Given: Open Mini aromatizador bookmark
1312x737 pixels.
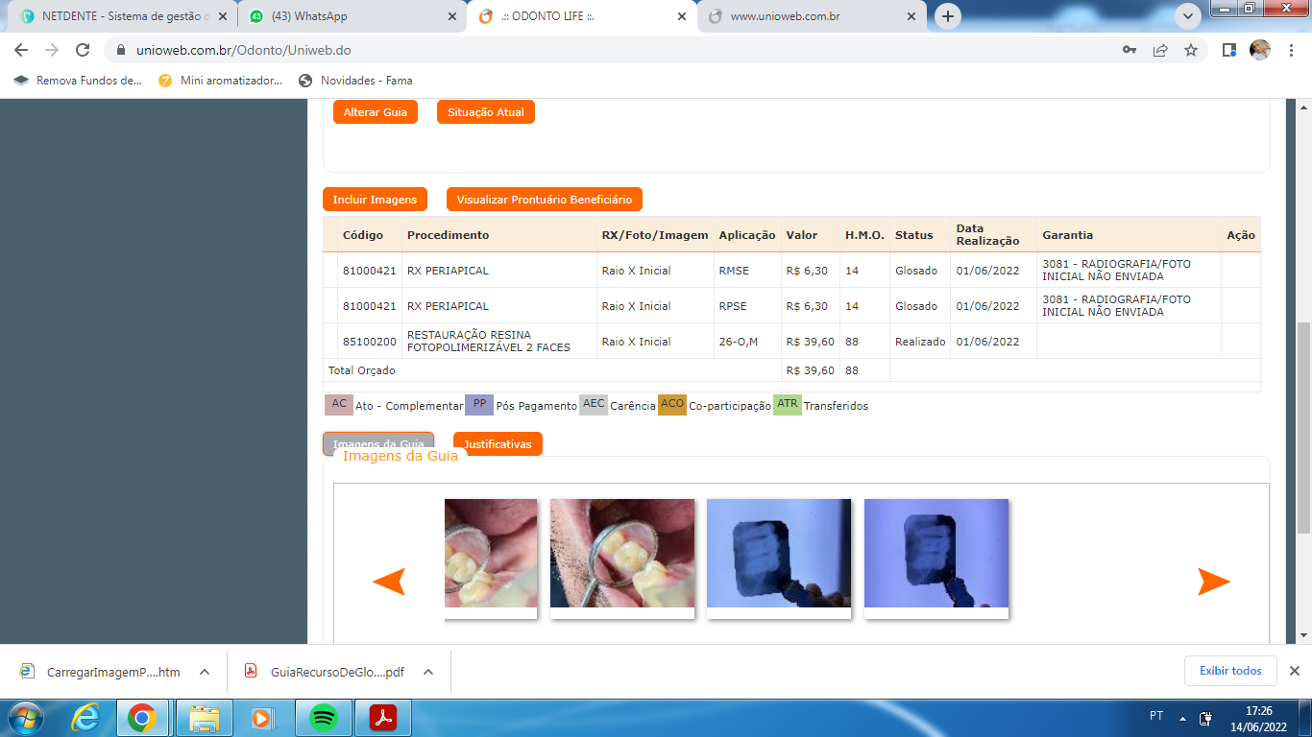Looking at the screenshot, I should click(x=221, y=81).
